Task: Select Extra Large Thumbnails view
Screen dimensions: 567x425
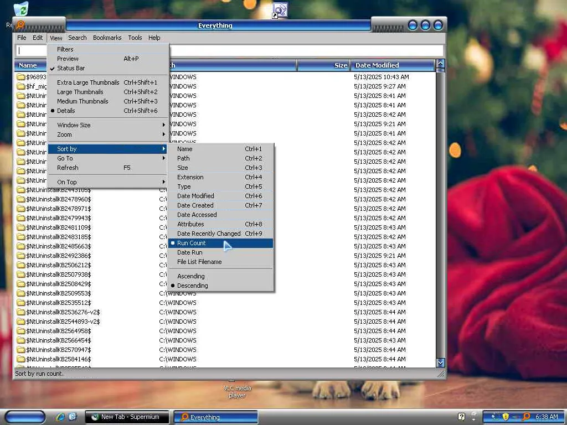Action: [108, 82]
